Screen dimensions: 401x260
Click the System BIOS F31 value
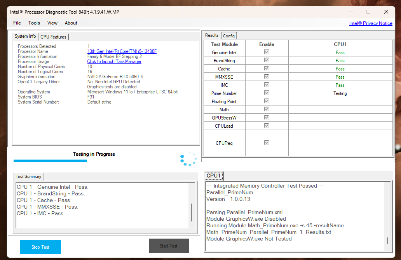coord(91,97)
